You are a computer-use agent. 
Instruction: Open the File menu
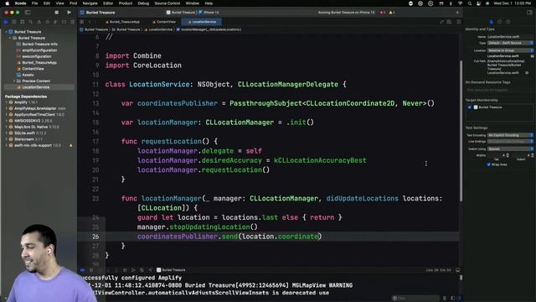(x=34, y=3)
